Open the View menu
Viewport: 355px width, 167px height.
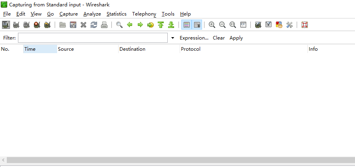point(36,14)
